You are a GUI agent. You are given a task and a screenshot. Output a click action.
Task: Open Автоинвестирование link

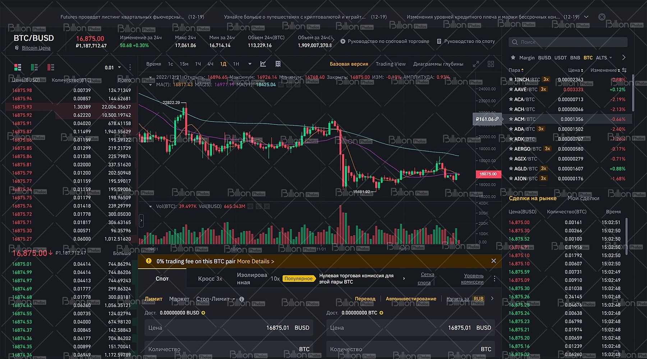tap(411, 299)
